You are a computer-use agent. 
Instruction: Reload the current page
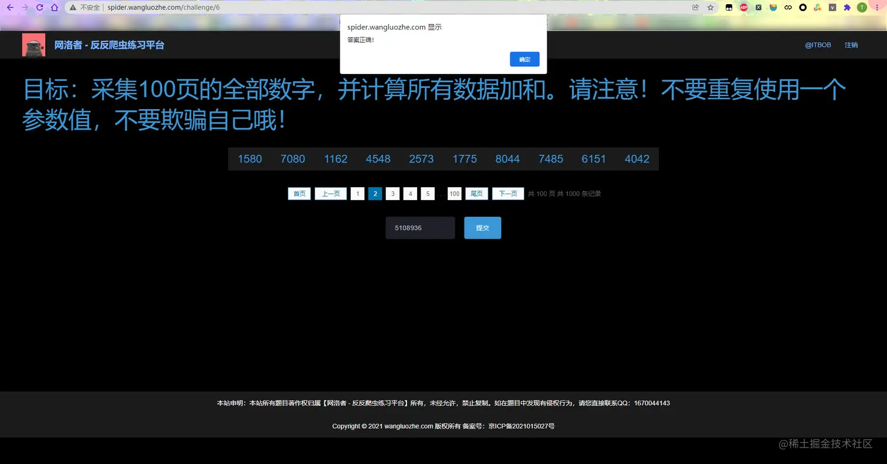pos(39,8)
